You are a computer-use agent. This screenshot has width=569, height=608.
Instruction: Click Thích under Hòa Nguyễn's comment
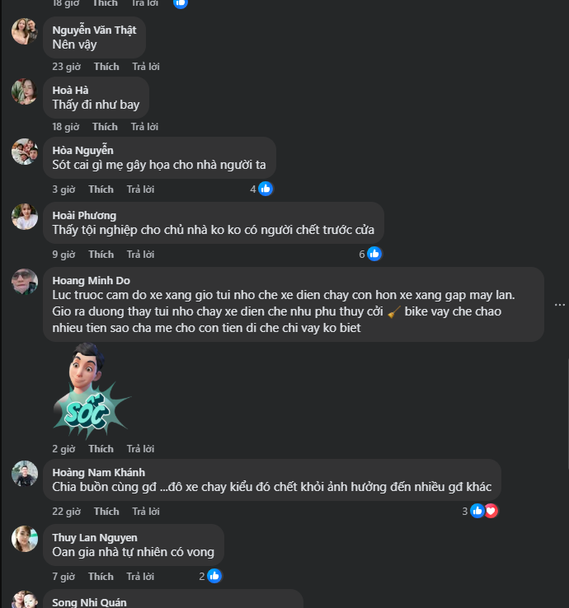pyautogui.click(x=101, y=189)
